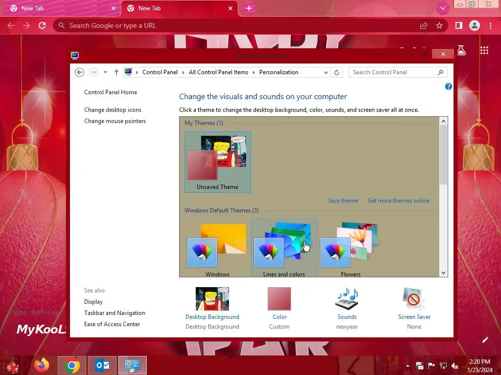Select the Windows default theme
This screenshot has height=375, width=501.
click(x=218, y=249)
